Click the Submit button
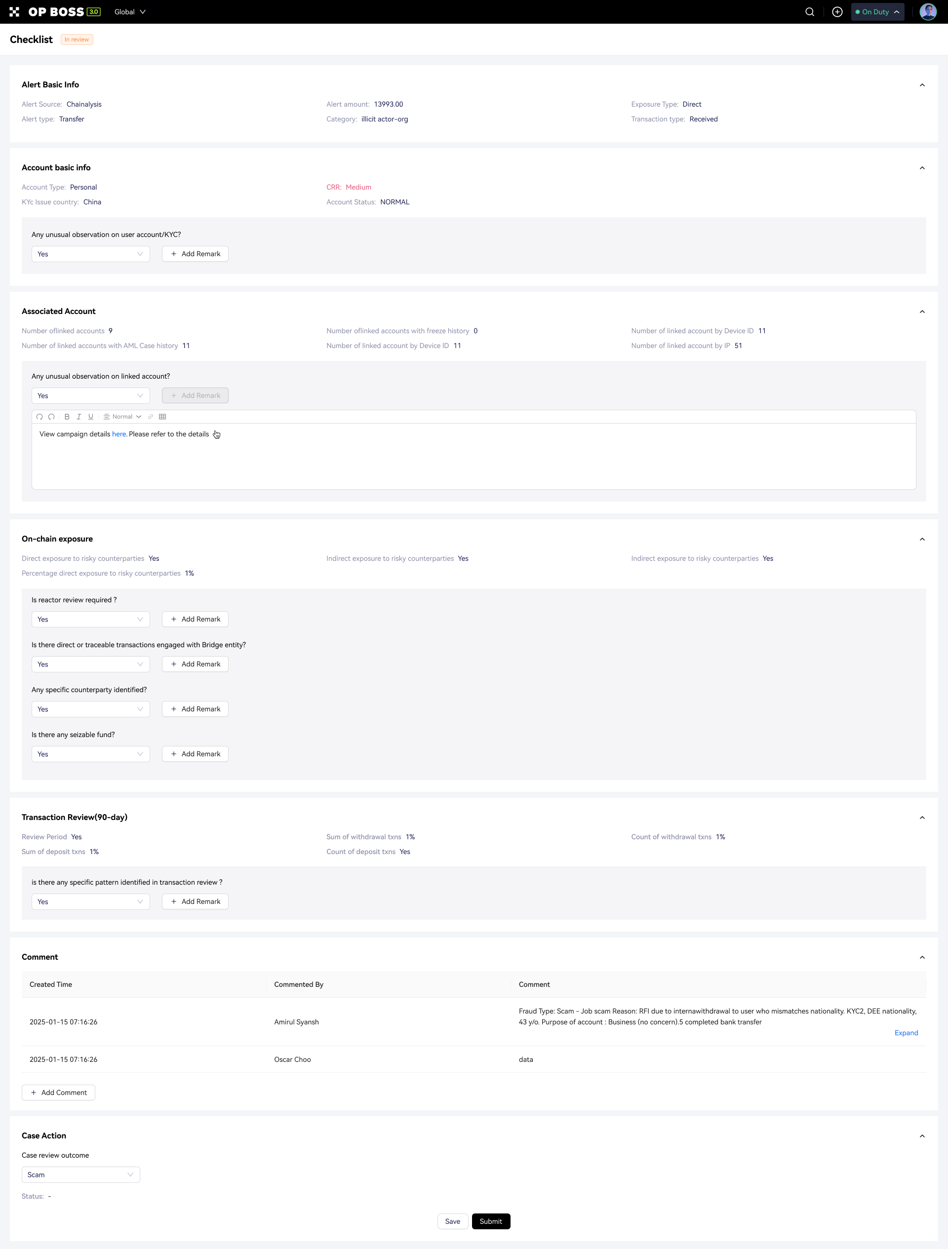This screenshot has width=948, height=1249. pyautogui.click(x=490, y=1221)
